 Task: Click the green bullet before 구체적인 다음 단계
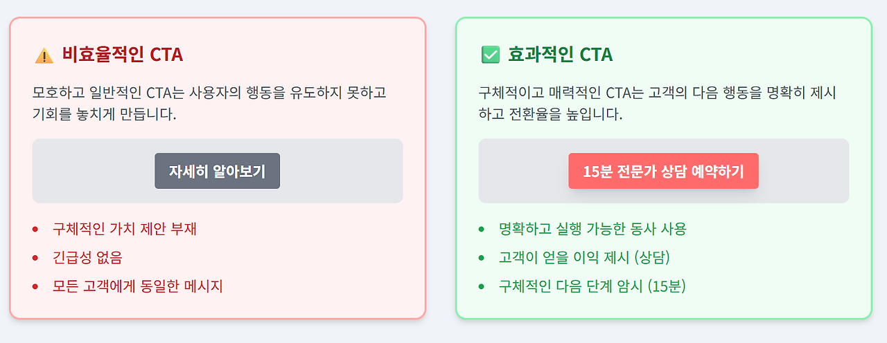click(x=482, y=286)
